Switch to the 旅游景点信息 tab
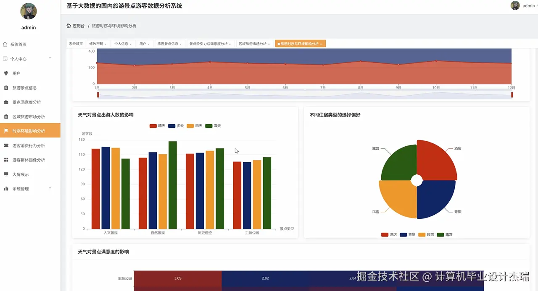Viewport: 538px width, 291px height. [x=169, y=44]
